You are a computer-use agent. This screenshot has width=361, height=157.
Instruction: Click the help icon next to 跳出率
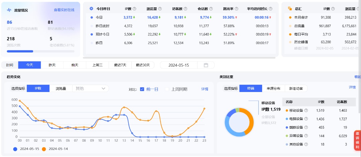[233, 9]
